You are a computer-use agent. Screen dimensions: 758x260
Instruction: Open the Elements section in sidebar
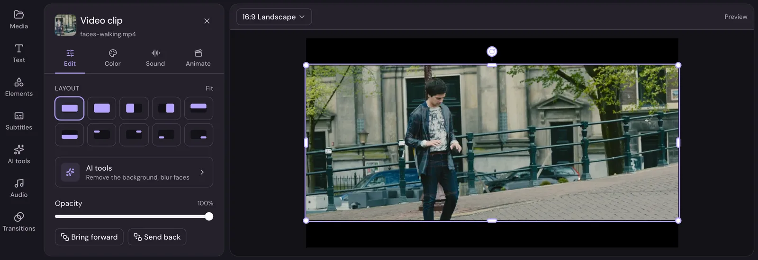[x=19, y=87]
